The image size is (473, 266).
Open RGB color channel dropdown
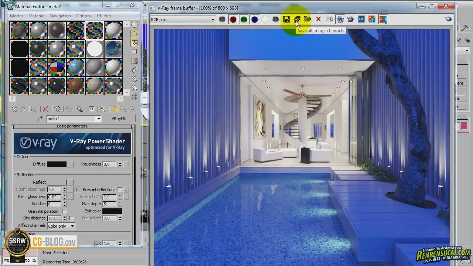click(183, 20)
